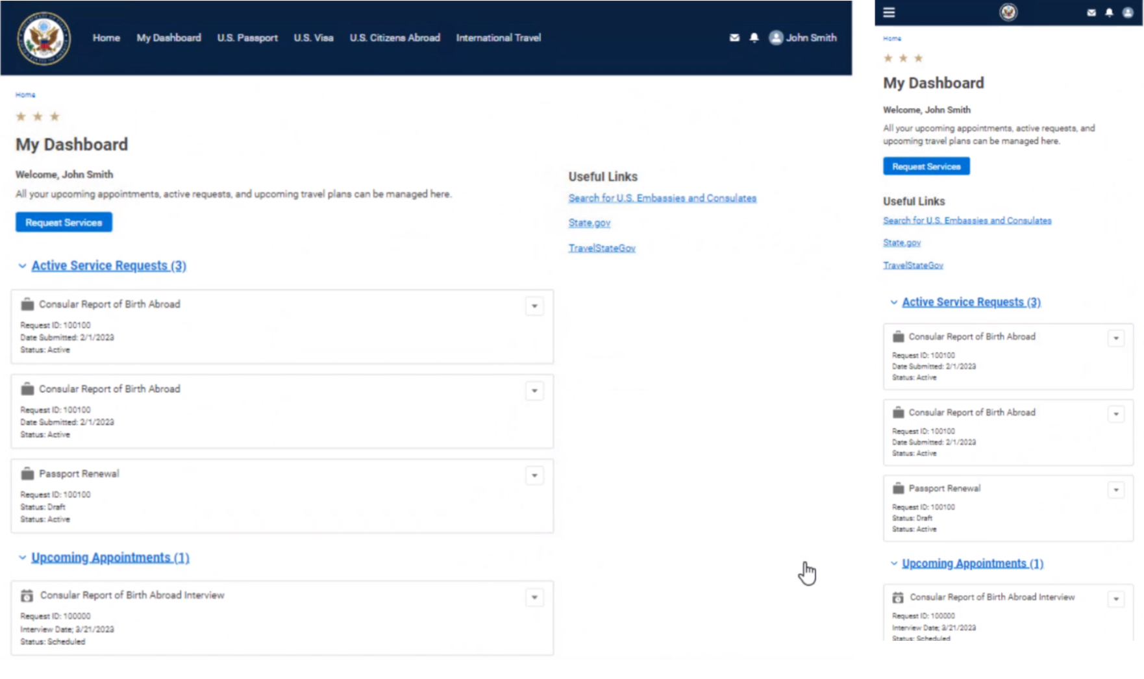The height and width of the screenshot is (679, 1144).
Task: Select the U.S. Citizens Abroad menu item
Action: point(395,38)
